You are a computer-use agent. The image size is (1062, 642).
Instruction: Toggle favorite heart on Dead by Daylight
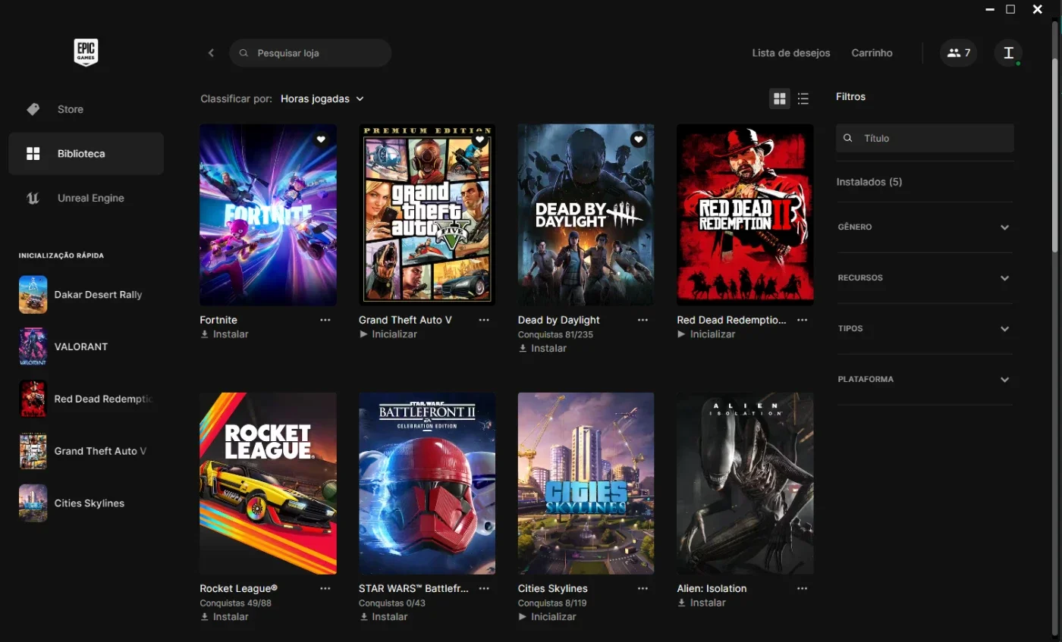(639, 139)
